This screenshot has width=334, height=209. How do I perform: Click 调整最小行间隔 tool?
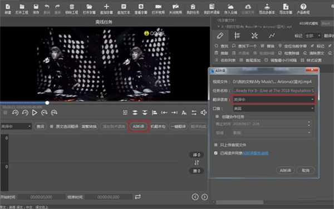[281, 60]
